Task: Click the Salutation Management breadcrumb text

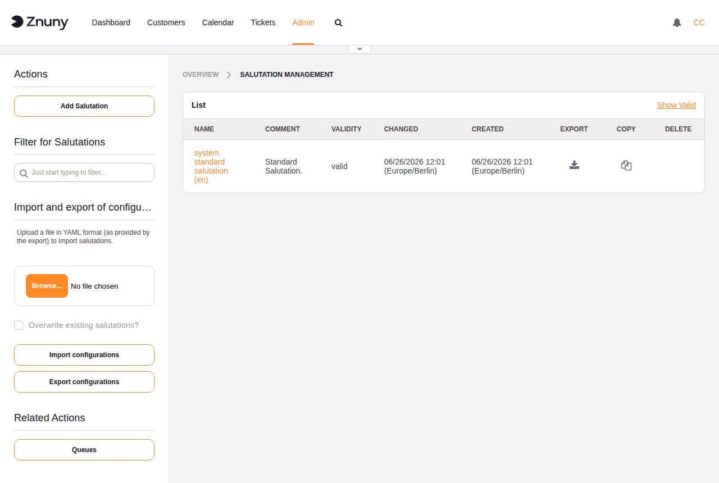Action: (286, 74)
